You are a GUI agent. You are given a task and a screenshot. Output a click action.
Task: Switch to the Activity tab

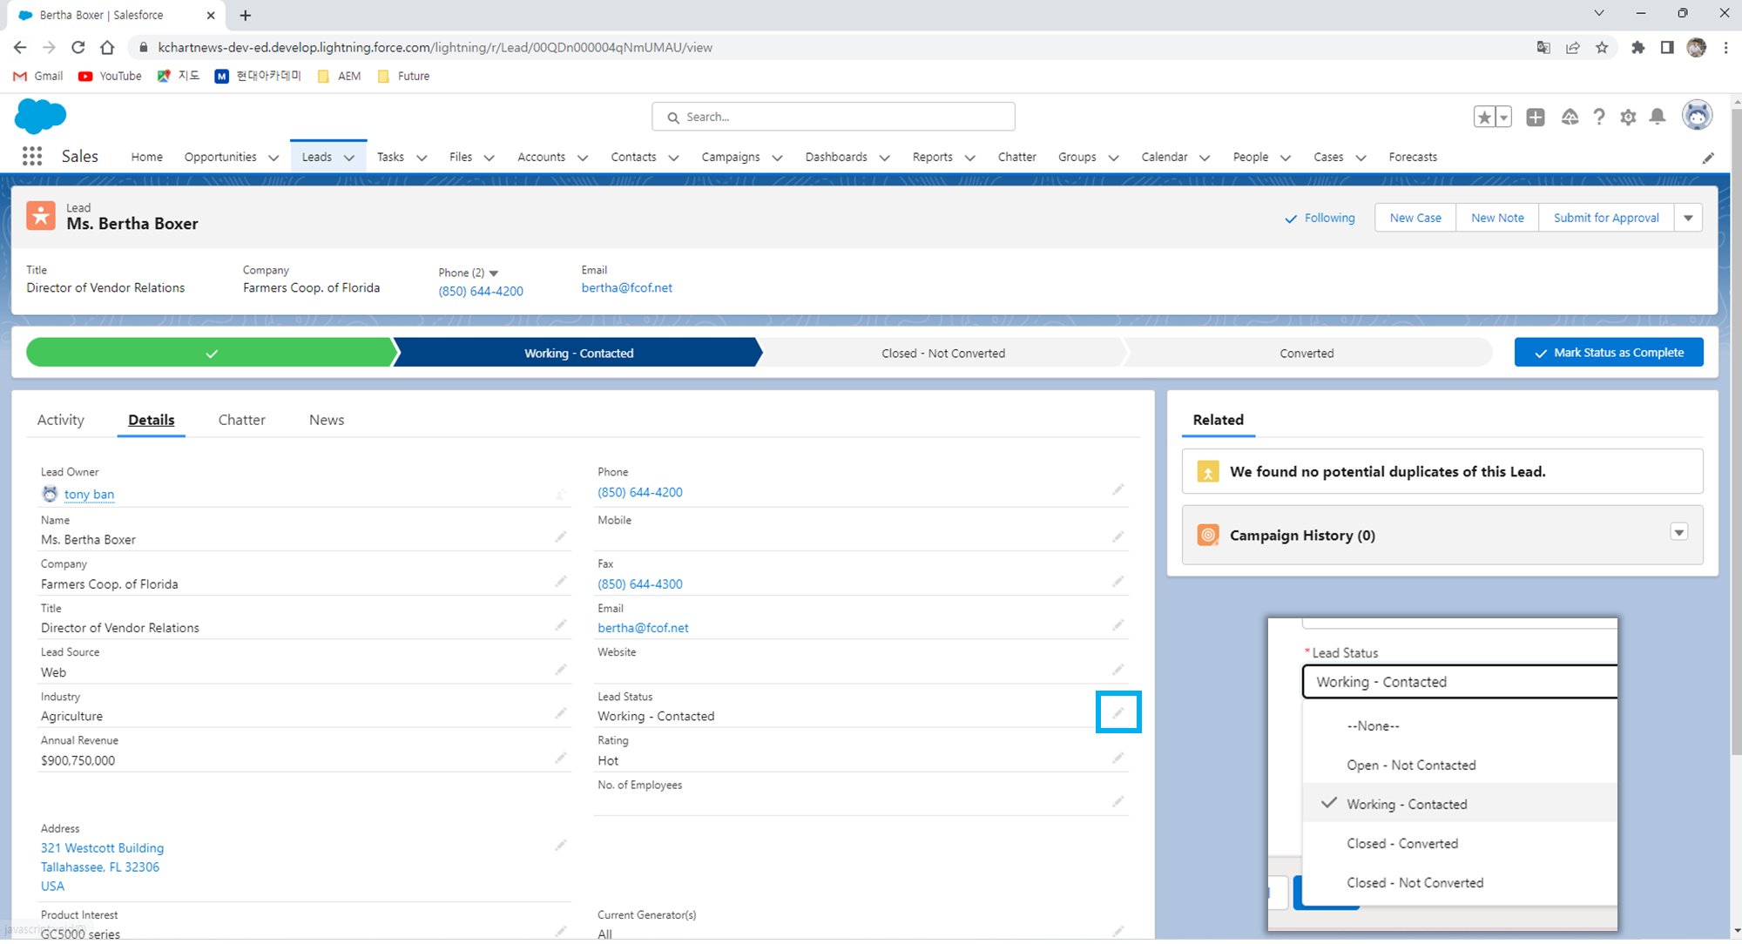(61, 420)
